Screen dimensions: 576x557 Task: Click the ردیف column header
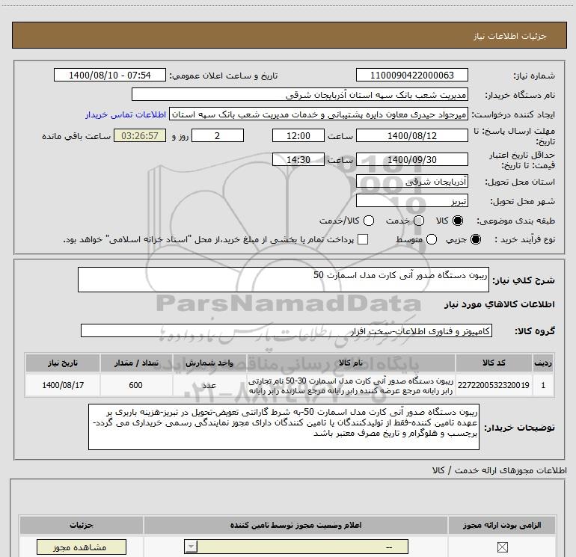[543, 363]
